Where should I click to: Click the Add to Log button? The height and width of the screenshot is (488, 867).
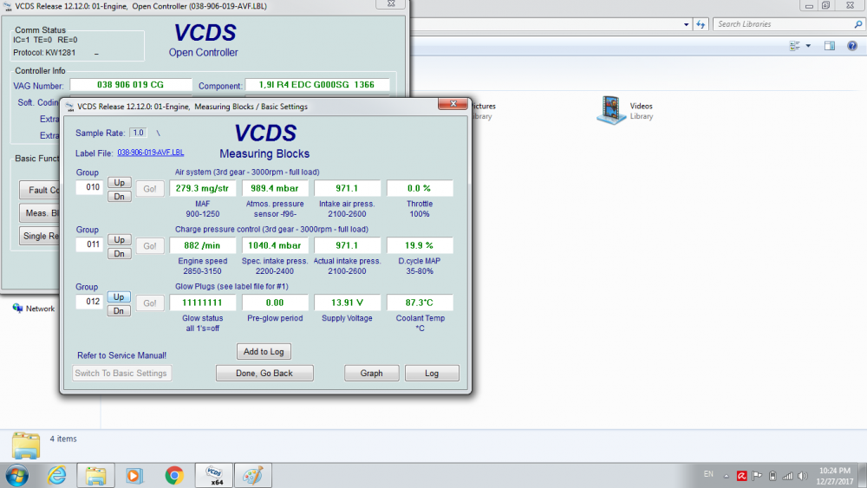click(264, 351)
